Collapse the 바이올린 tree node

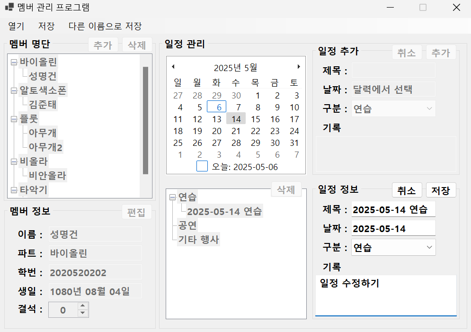[x=14, y=62]
